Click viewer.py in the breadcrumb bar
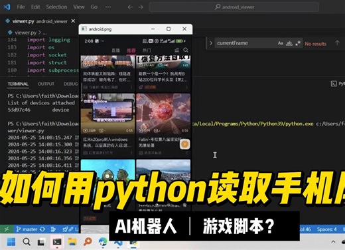Screen dimensions: 345x250 point(25,33)
